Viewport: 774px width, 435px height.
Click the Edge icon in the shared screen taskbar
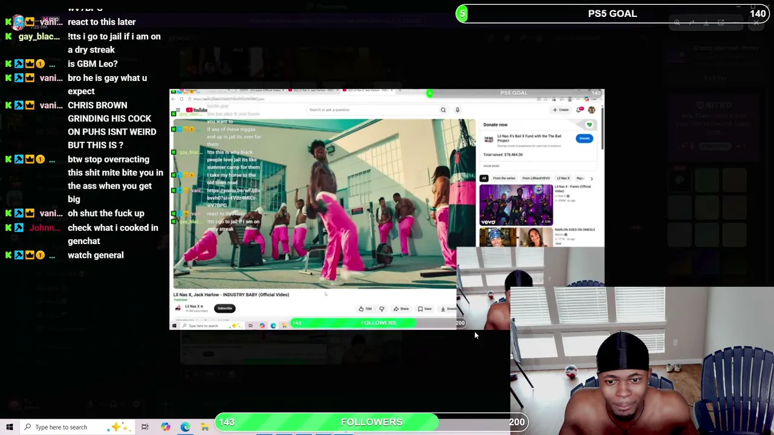click(273, 326)
